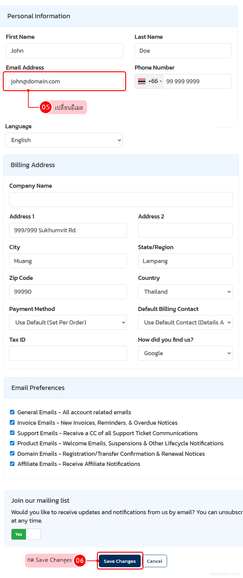The height and width of the screenshot is (578, 243).
Task: Click the Save Changes button
Action: tap(119, 561)
